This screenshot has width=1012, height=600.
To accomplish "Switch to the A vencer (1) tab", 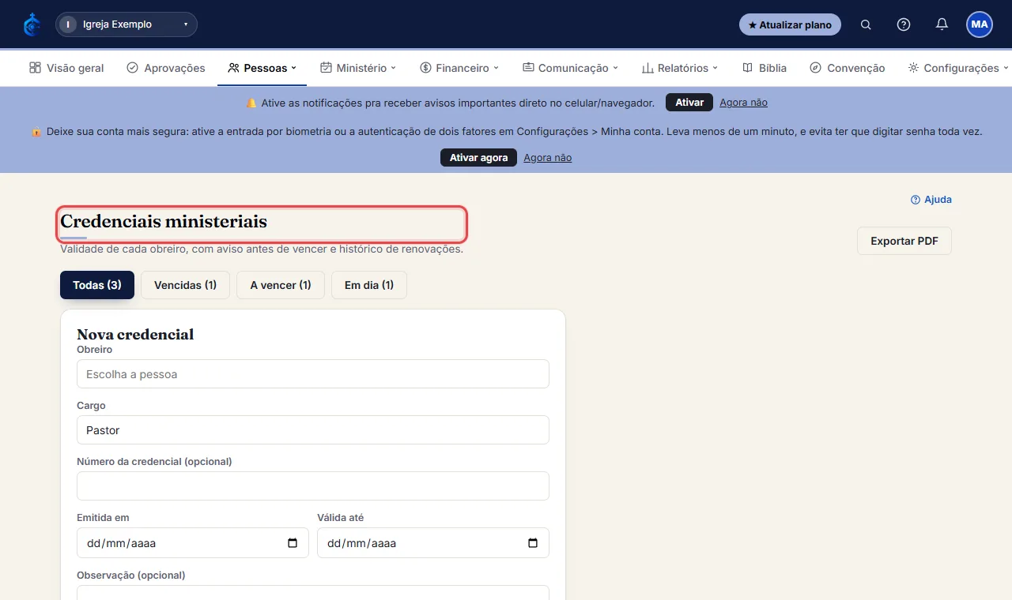I will point(281,285).
